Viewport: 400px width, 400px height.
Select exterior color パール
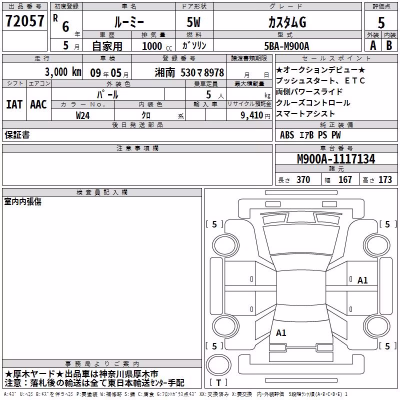click(x=107, y=94)
